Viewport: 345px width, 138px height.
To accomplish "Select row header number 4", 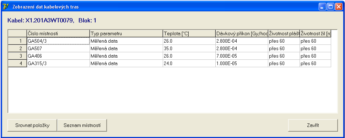I will (x=17, y=63).
